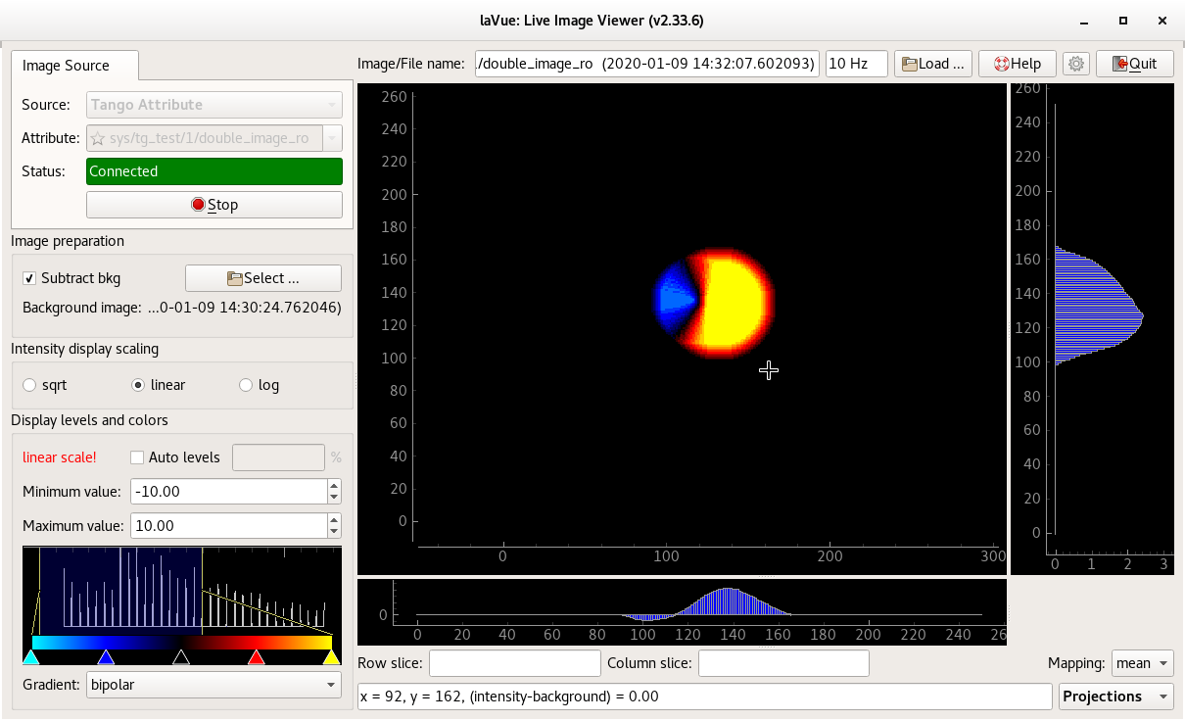Click the blue gradient marker triangle
This screenshot has width=1185, height=721.
[x=106, y=657]
